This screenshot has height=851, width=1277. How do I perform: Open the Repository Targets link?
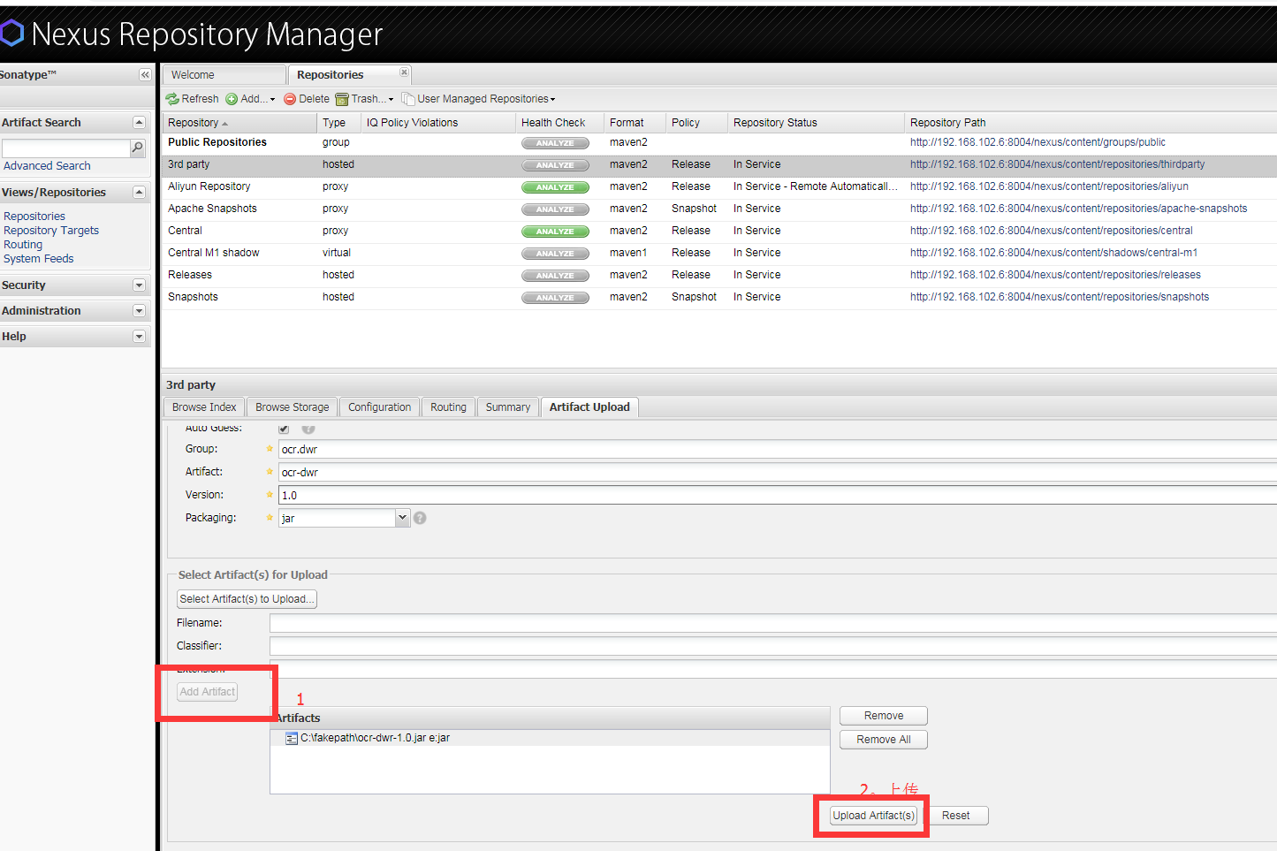[x=51, y=231]
